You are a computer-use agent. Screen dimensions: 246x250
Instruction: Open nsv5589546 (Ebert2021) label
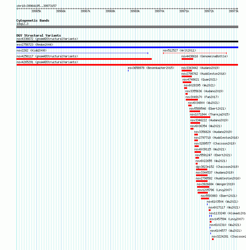[x=208, y=109]
